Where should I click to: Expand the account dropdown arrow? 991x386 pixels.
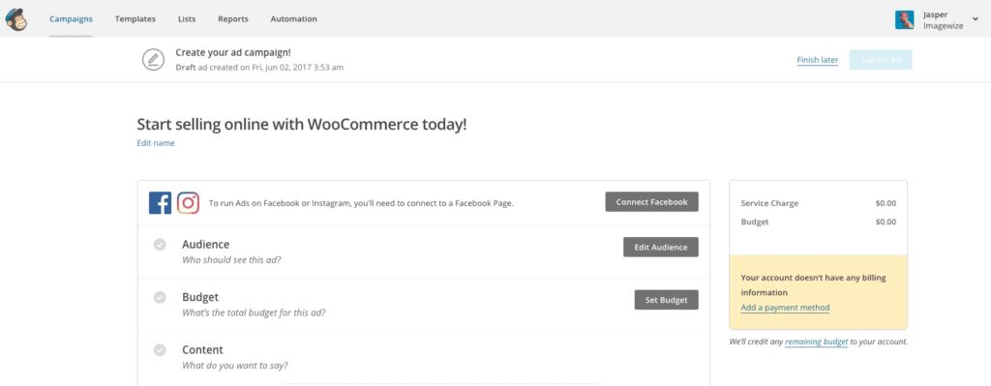[975, 19]
